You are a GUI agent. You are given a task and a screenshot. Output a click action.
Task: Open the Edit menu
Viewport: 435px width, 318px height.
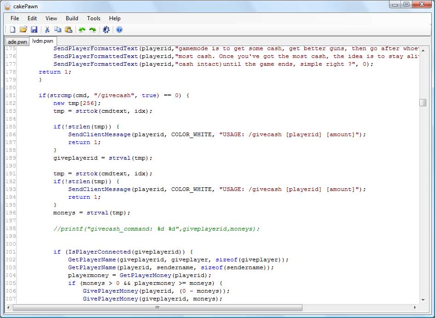[32, 18]
